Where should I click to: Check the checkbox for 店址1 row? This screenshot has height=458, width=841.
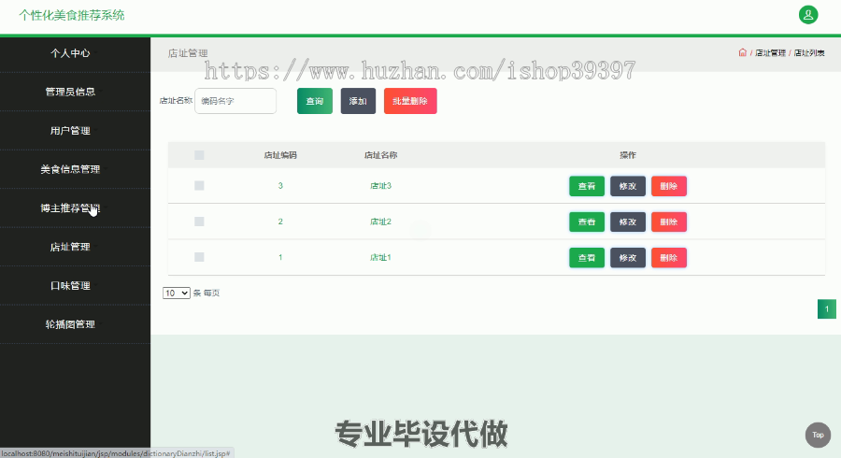199,257
